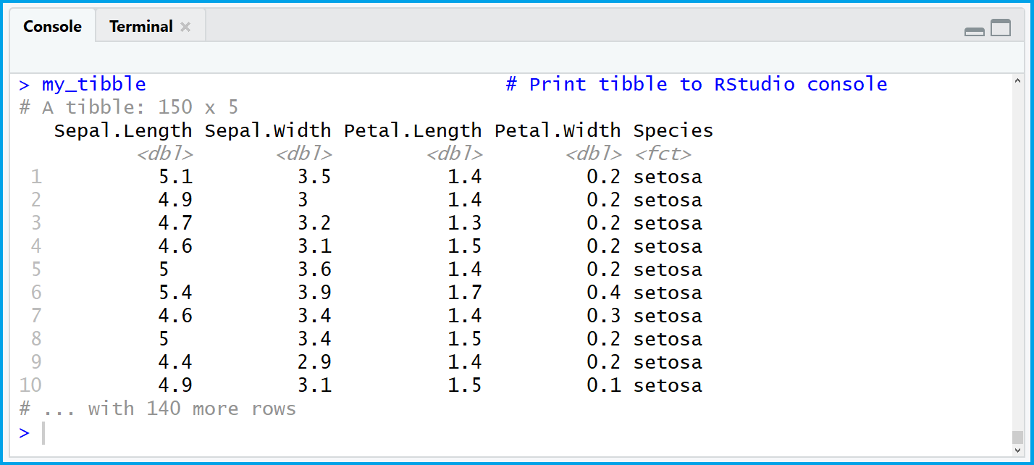The height and width of the screenshot is (465, 1034).
Task: Click row number 1
Action: point(36,177)
